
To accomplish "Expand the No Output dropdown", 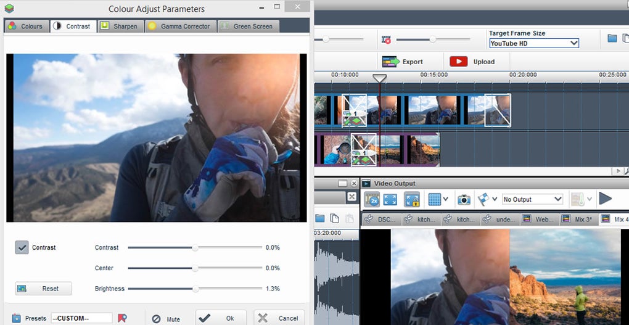I will pos(532,199).
